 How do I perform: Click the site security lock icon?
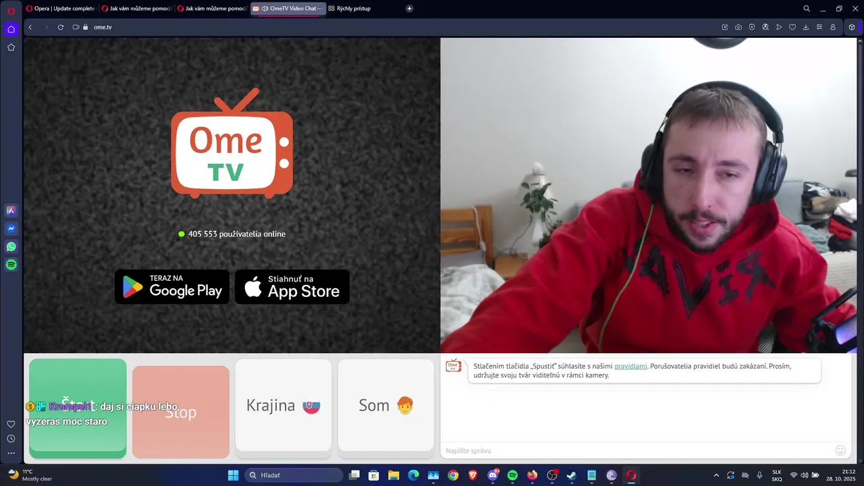[x=86, y=27]
